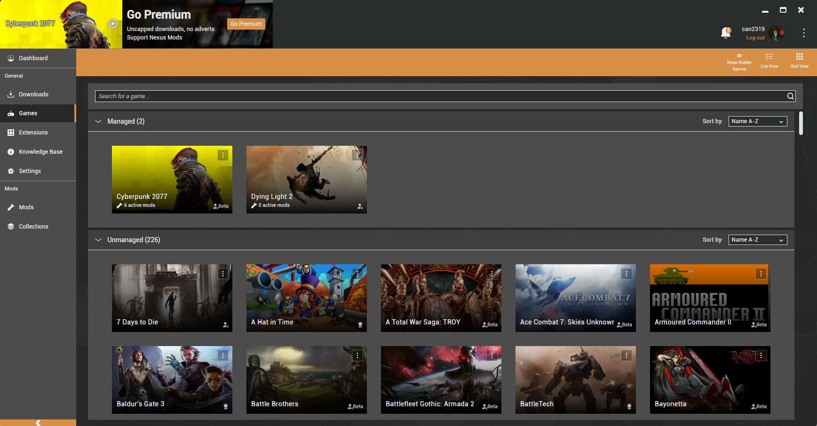Click the Log out link

pos(755,38)
